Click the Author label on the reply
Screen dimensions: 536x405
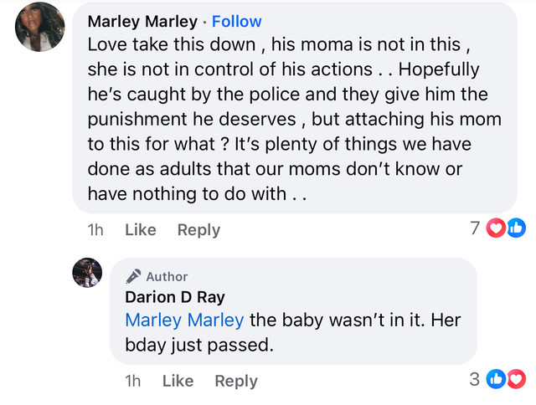[167, 276]
